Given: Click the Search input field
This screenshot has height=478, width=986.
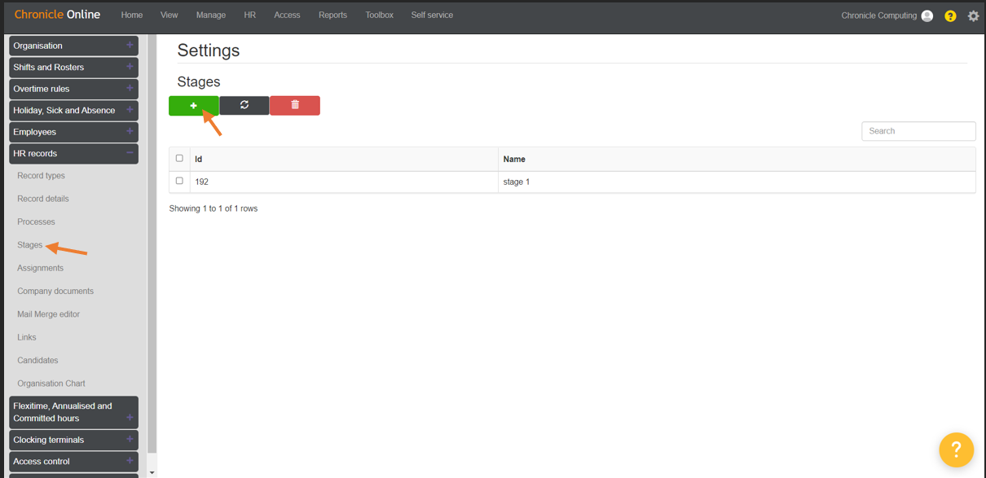Looking at the screenshot, I should [x=918, y=131].
